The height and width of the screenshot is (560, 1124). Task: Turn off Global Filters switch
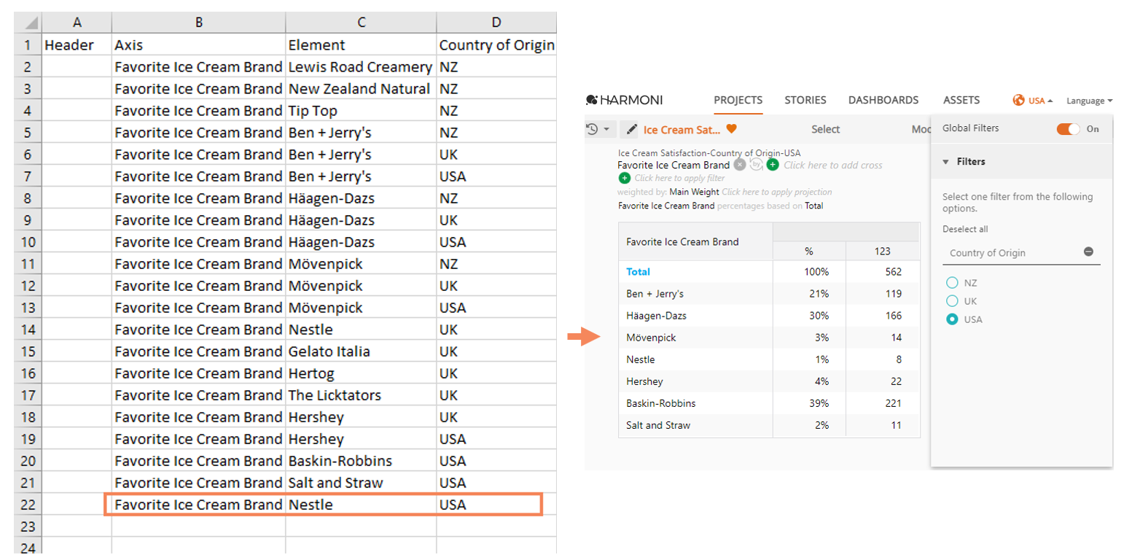[x=1069, y=128]
